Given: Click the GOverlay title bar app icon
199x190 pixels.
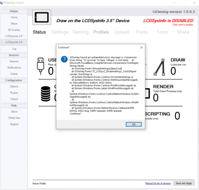Looking at the screenshot, I should tap(2, 3).
